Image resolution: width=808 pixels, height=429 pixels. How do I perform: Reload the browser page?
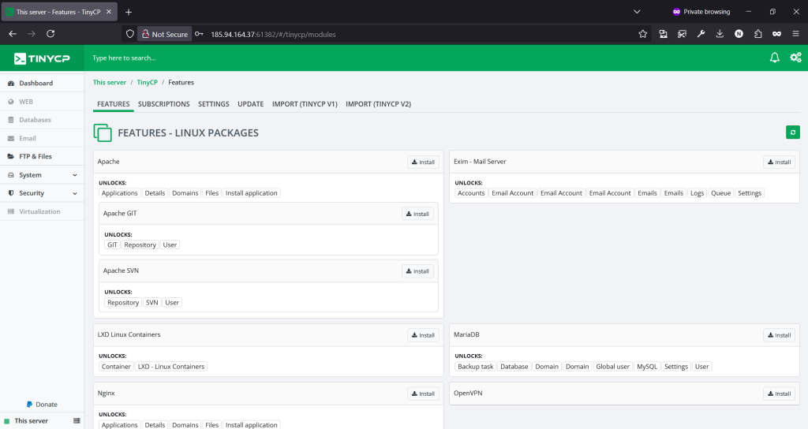pos(50,34)
